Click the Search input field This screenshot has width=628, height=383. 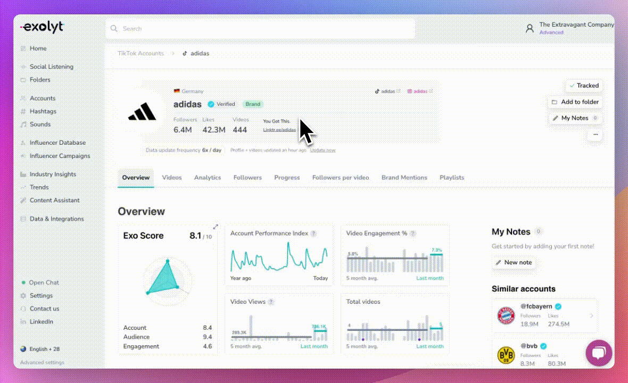[x=260, y=29]
